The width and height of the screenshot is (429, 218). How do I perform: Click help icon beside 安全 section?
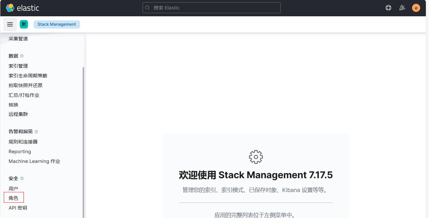(x=22, y=179)
